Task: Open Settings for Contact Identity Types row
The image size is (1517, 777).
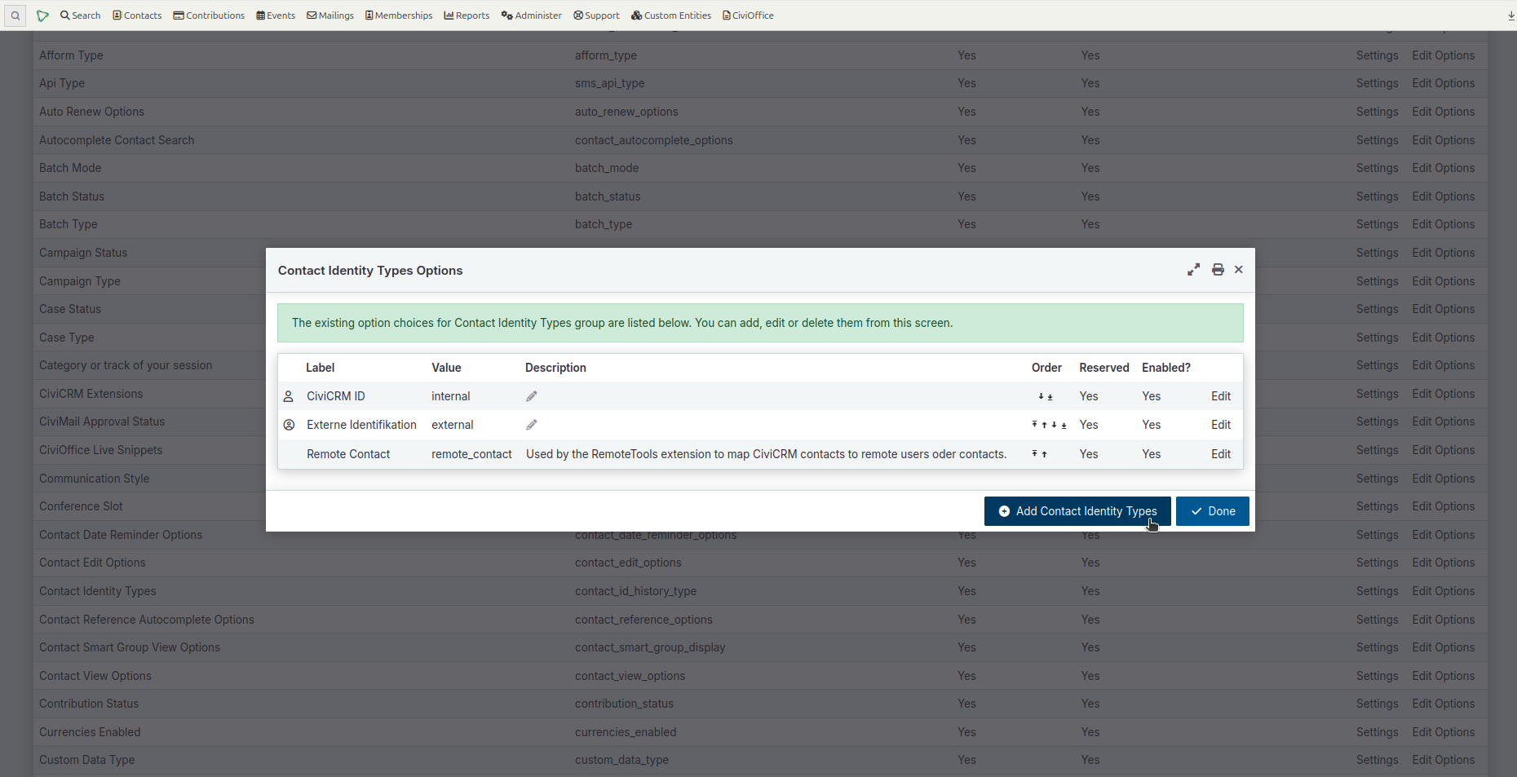Action: pos(1377,590)
